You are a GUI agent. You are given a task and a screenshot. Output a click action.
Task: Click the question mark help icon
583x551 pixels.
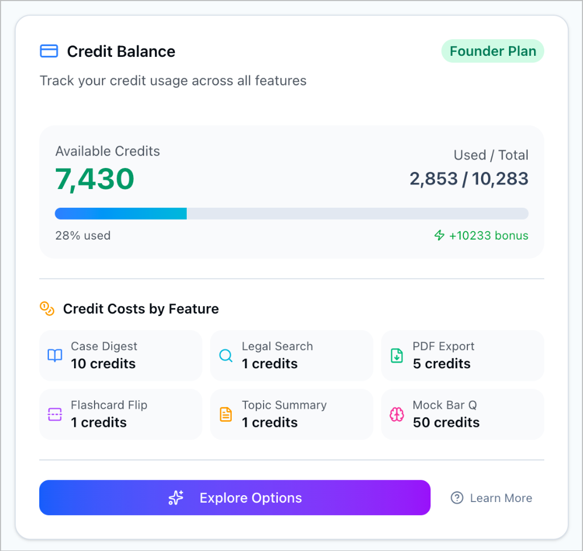point(457,497)
